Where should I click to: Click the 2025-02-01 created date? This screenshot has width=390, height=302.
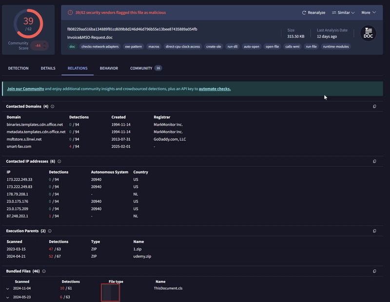click(121, 146)
